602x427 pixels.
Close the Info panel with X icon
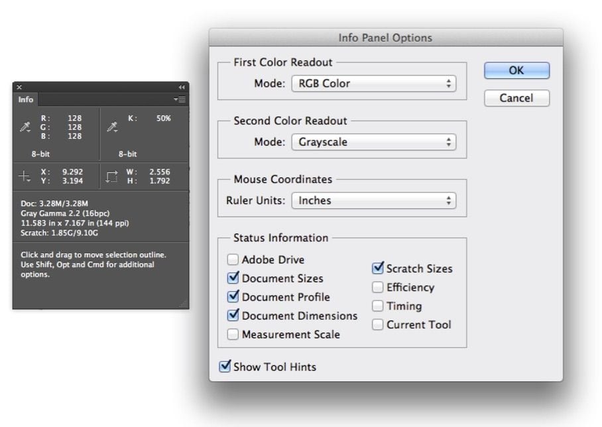click(x=19, y=87)
